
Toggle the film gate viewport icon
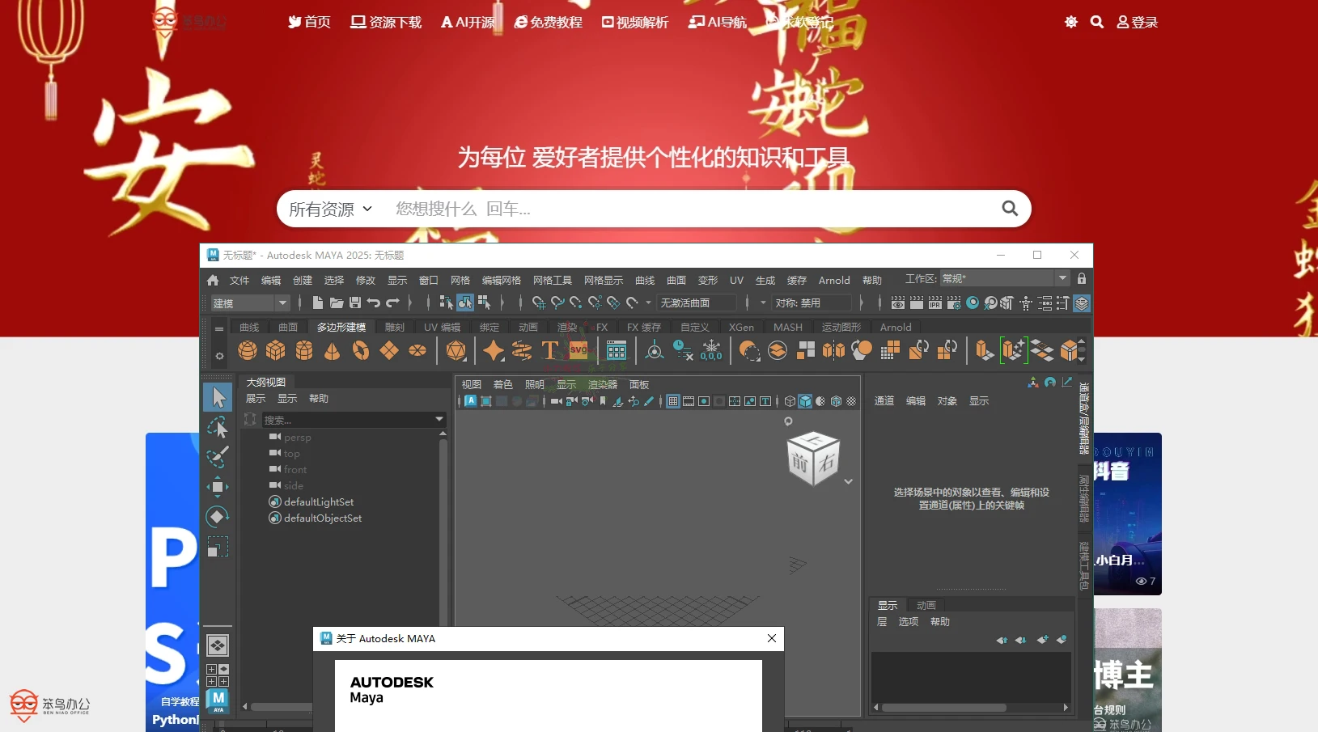tap(689, 401)
